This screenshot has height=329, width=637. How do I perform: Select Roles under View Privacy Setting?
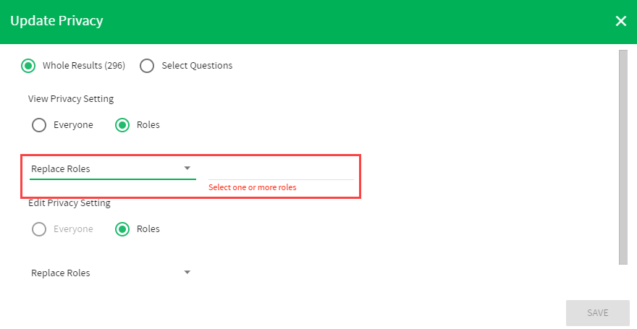pyautogui.click(x=122, y=125)
